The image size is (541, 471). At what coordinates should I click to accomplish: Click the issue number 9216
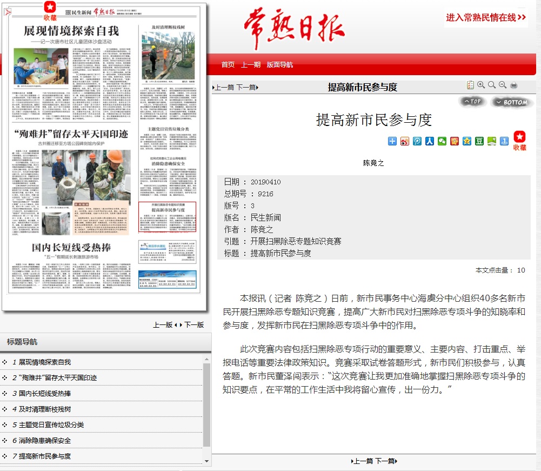coord(265,194)
